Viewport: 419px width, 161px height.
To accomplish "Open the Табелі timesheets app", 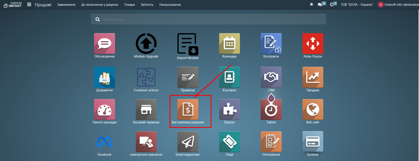I will click(271, 109).
